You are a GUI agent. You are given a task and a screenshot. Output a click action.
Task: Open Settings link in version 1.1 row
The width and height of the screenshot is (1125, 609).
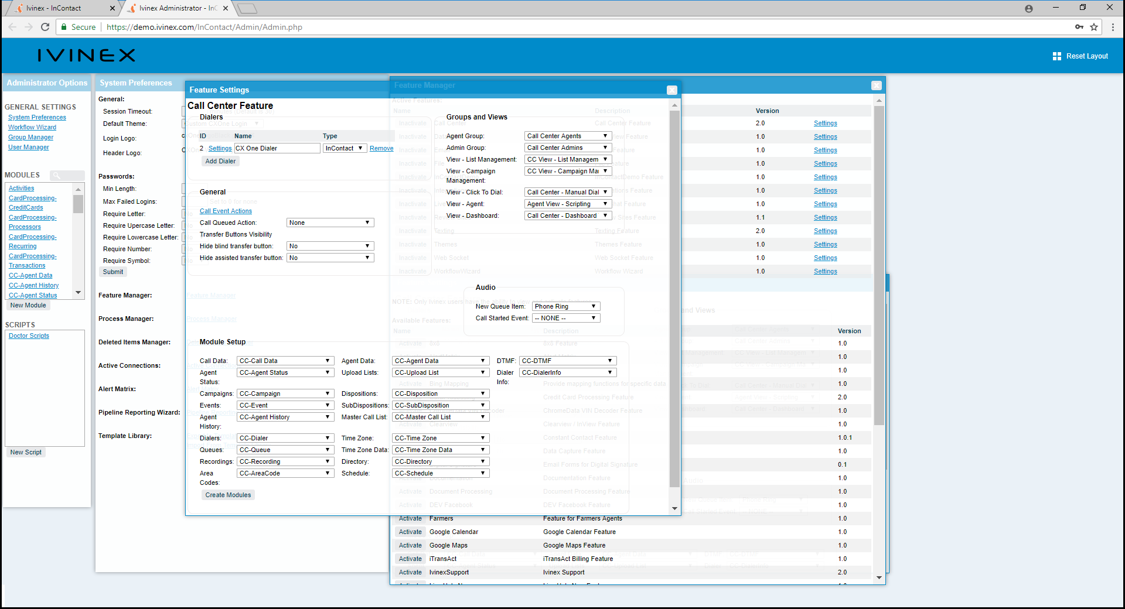point(825,217)
